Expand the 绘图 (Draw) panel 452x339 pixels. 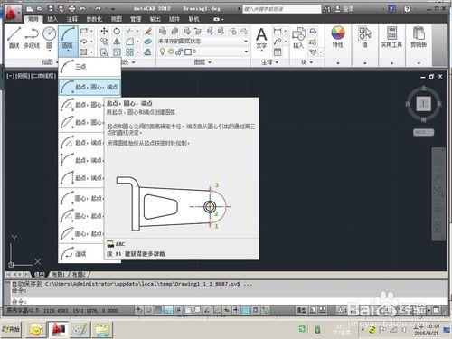pos(50,62)
